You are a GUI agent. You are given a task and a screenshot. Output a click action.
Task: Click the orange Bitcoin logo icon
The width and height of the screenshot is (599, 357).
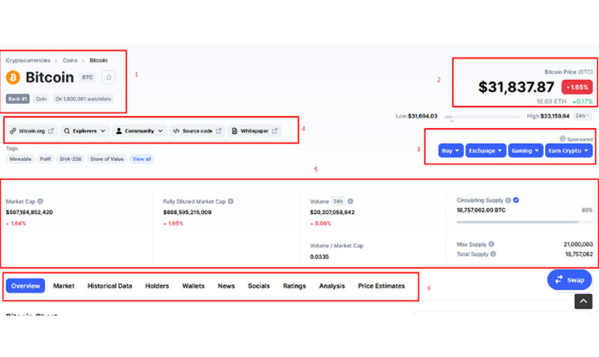click(x=13, y=78)
